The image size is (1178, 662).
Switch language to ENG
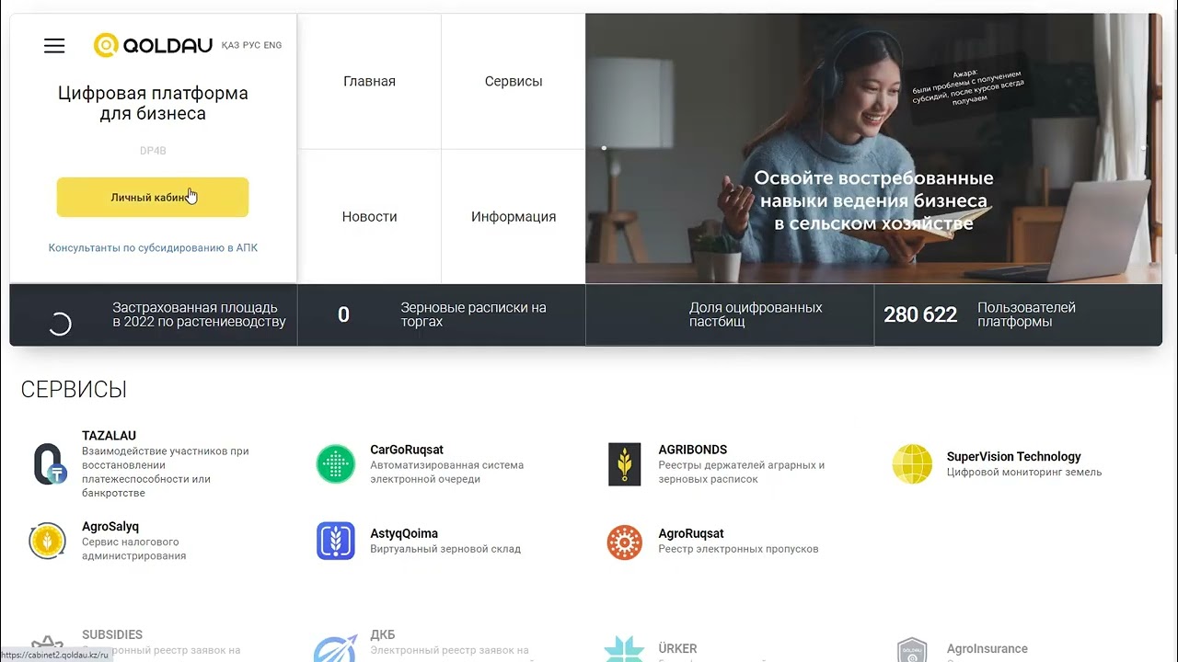tap(272, 45)
